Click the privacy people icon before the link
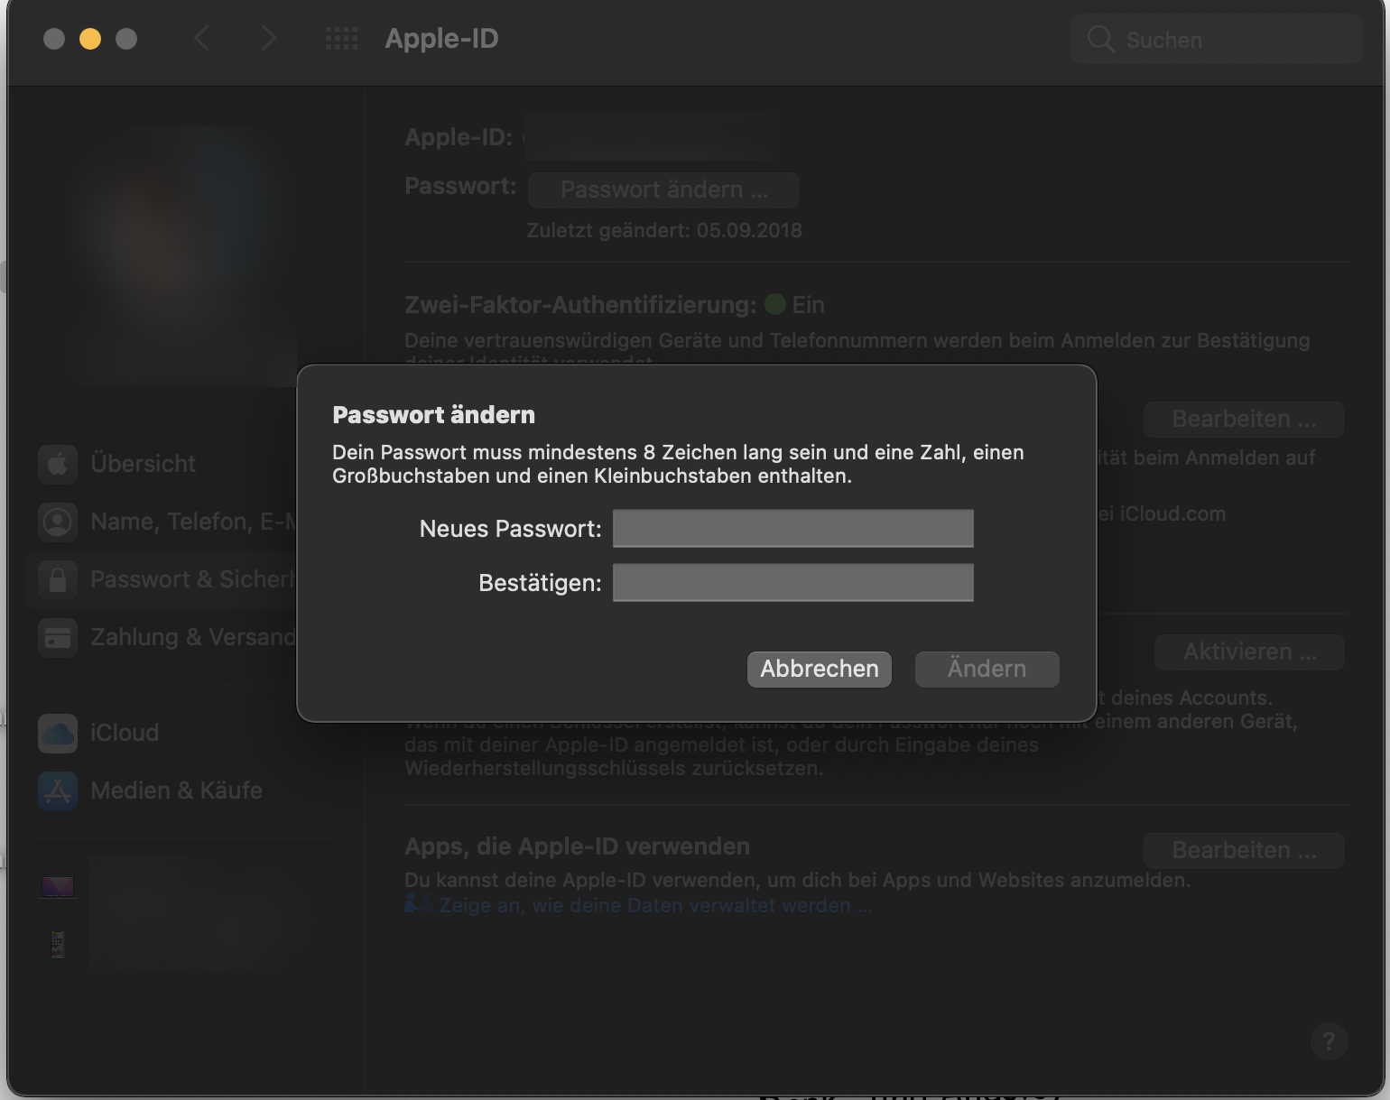Viewport: 1390px width, 1100px height. (419, 903)
